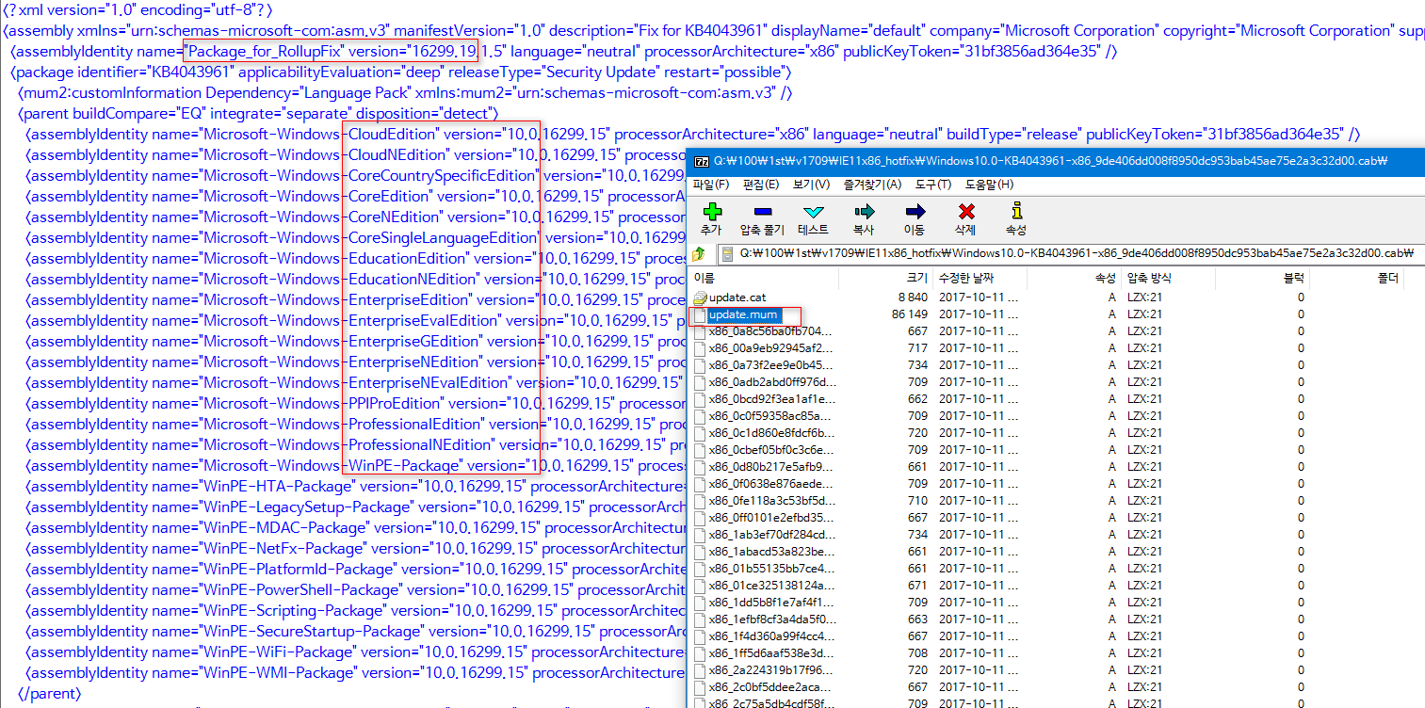This screenshot has width=1425, height=708.
Task: Open the 도구(T) tools menu
Action: coord(933,185)
